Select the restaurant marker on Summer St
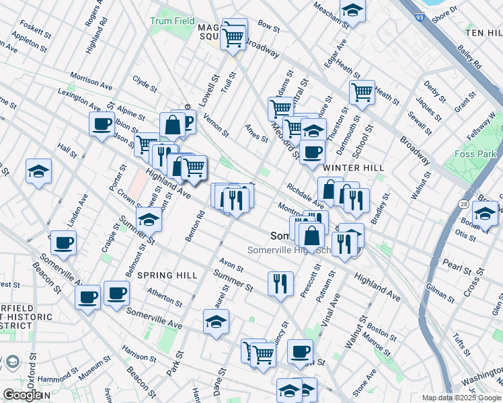Screen dimensions: 503x403 280,282
